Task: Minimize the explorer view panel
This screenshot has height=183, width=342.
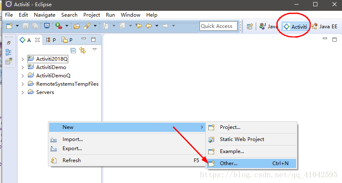Action: pyautogui.click(x=84, y=39)
